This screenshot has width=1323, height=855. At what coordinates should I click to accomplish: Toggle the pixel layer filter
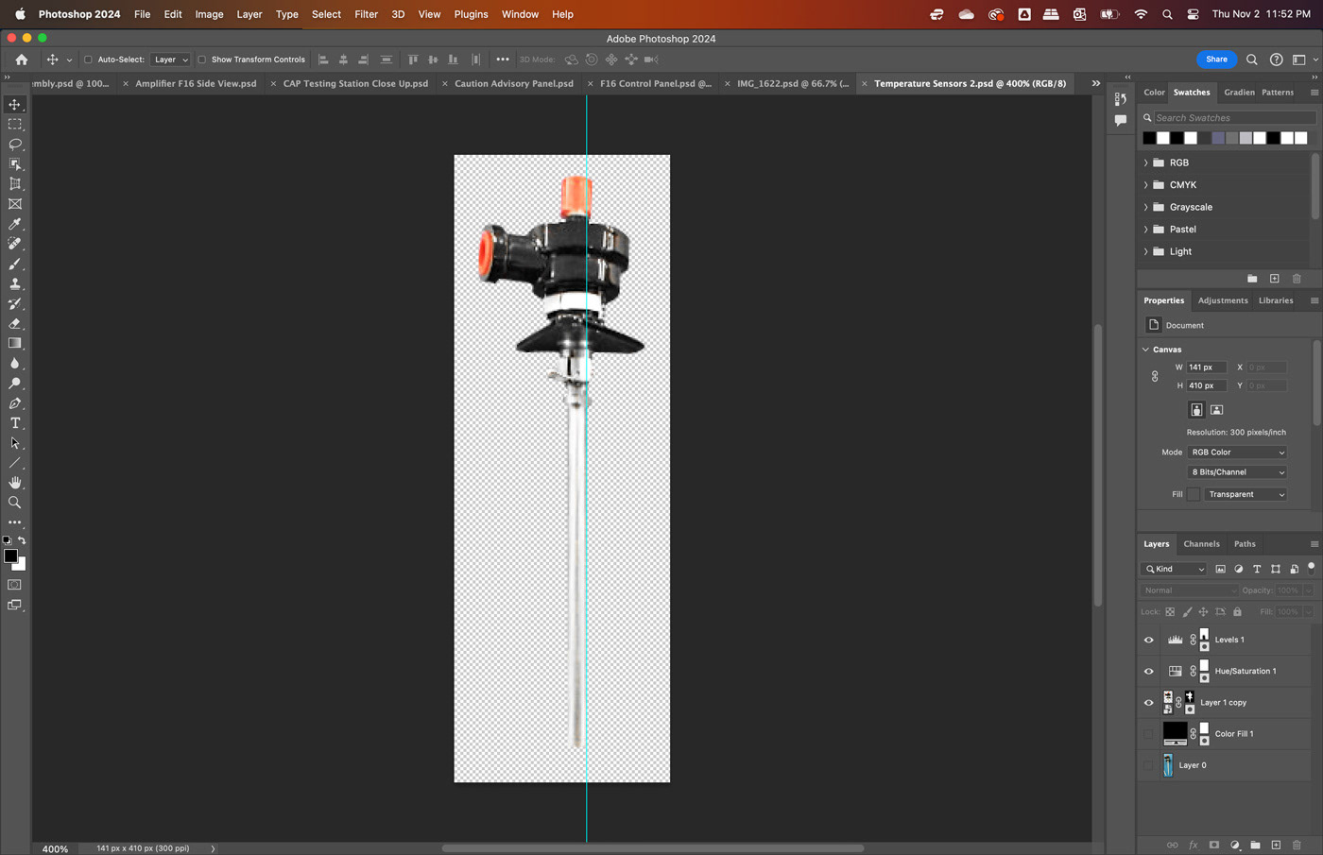coord(1220,569)
